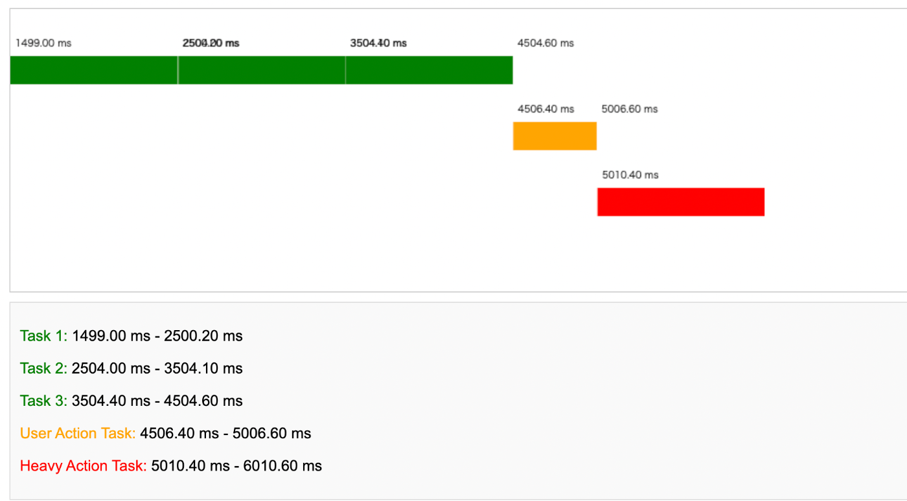Click the 4506.40 ms timeline label

pyautogui.click(x=545, y=109)
